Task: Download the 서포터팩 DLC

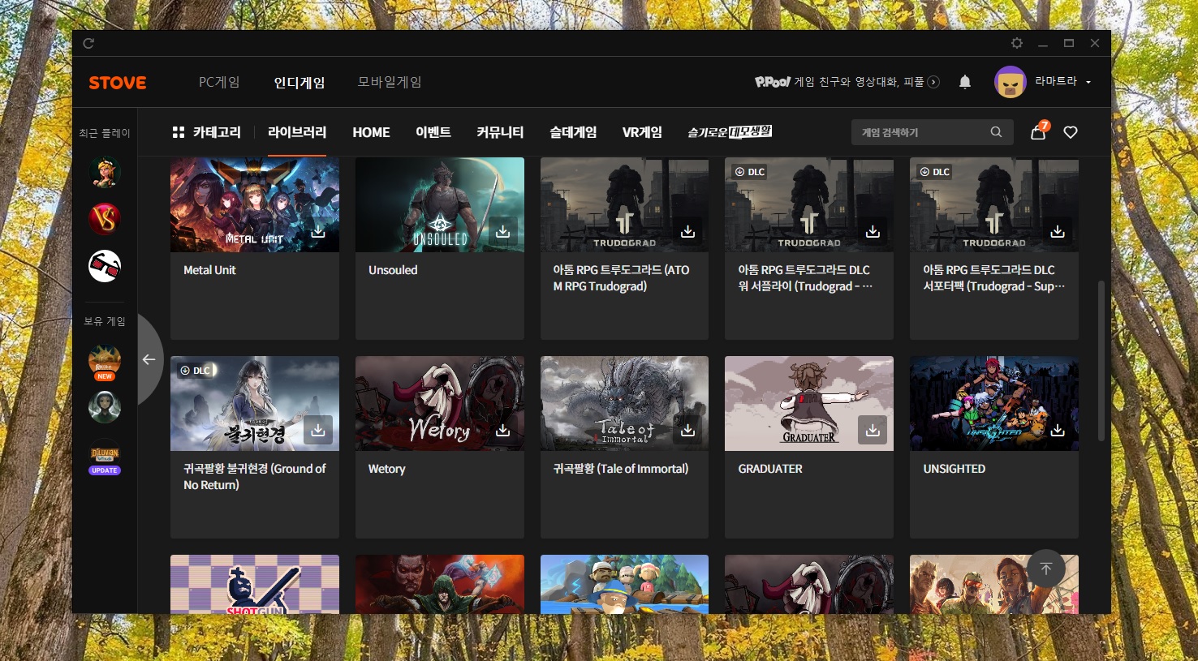Action: click(x=1058, y=232)
